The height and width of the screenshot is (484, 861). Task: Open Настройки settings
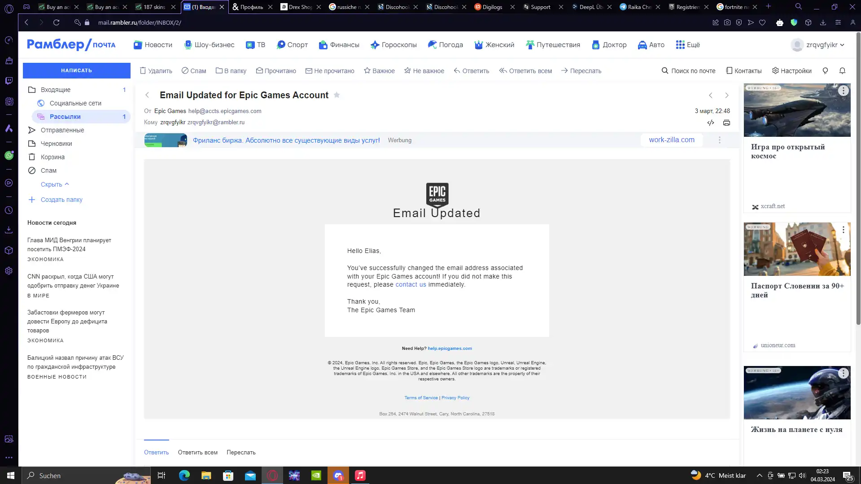791,71
